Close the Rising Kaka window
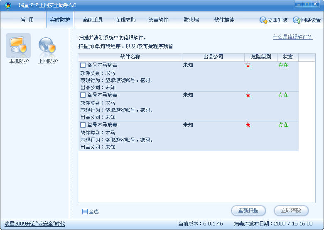This screenshot has width=324, height=230. point(315,4)
